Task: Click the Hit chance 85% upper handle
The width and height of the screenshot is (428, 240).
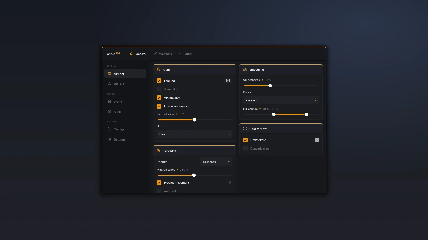Action: pos(307,114)
